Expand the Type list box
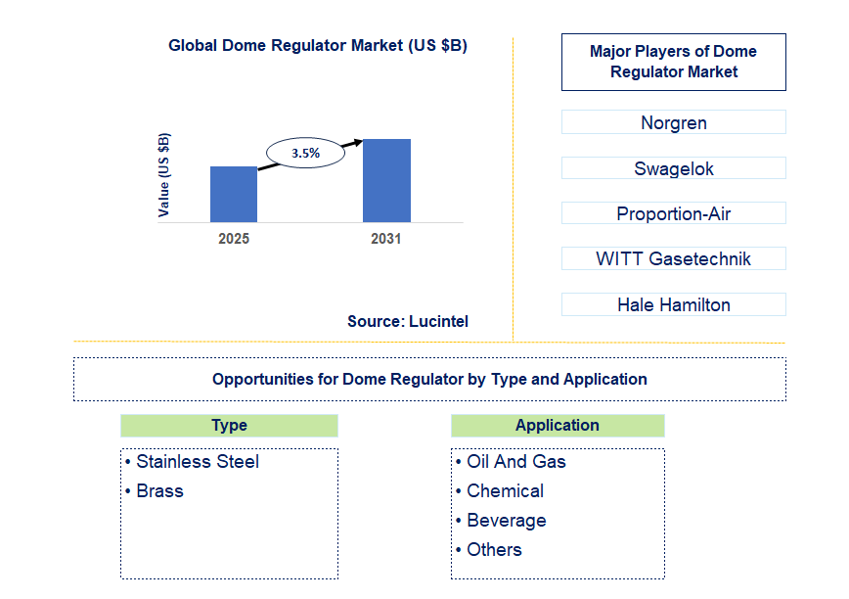Viewport: 849px width, 599px height. pos(229,511)
